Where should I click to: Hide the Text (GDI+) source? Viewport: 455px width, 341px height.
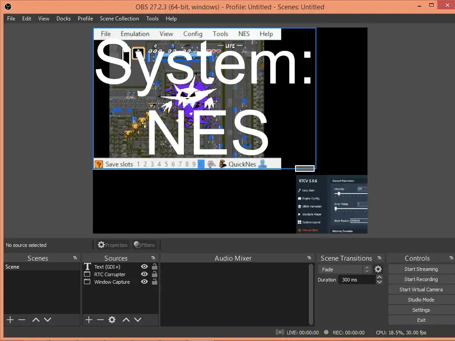point(144,266)
